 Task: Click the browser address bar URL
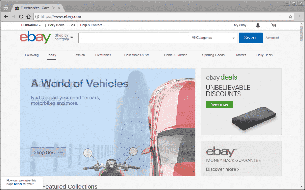62,17
